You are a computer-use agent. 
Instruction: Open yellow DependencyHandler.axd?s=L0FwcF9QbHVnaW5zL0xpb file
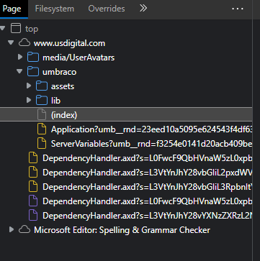pyautogui.click(x=147, y=158)
